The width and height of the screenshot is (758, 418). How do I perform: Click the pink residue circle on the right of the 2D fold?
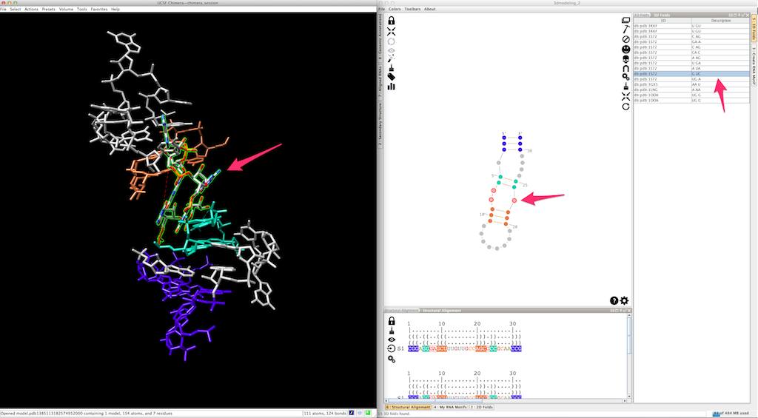[514, 200]
